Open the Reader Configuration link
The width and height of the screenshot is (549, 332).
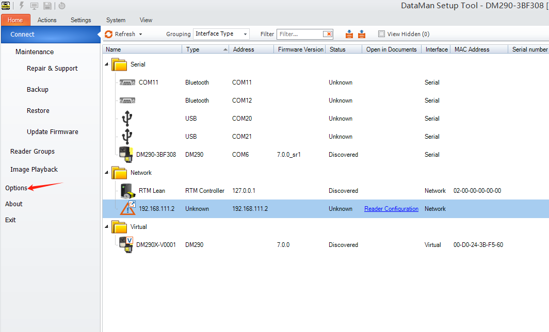click(392, 209)
